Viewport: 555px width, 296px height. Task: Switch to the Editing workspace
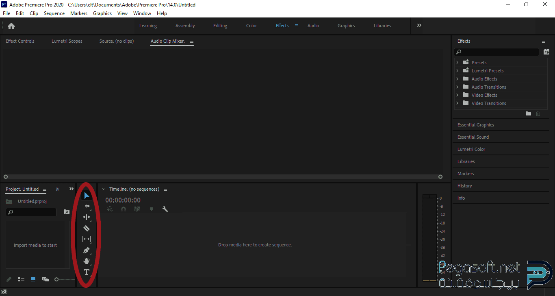pyautogui.click(x=220, y=26)
